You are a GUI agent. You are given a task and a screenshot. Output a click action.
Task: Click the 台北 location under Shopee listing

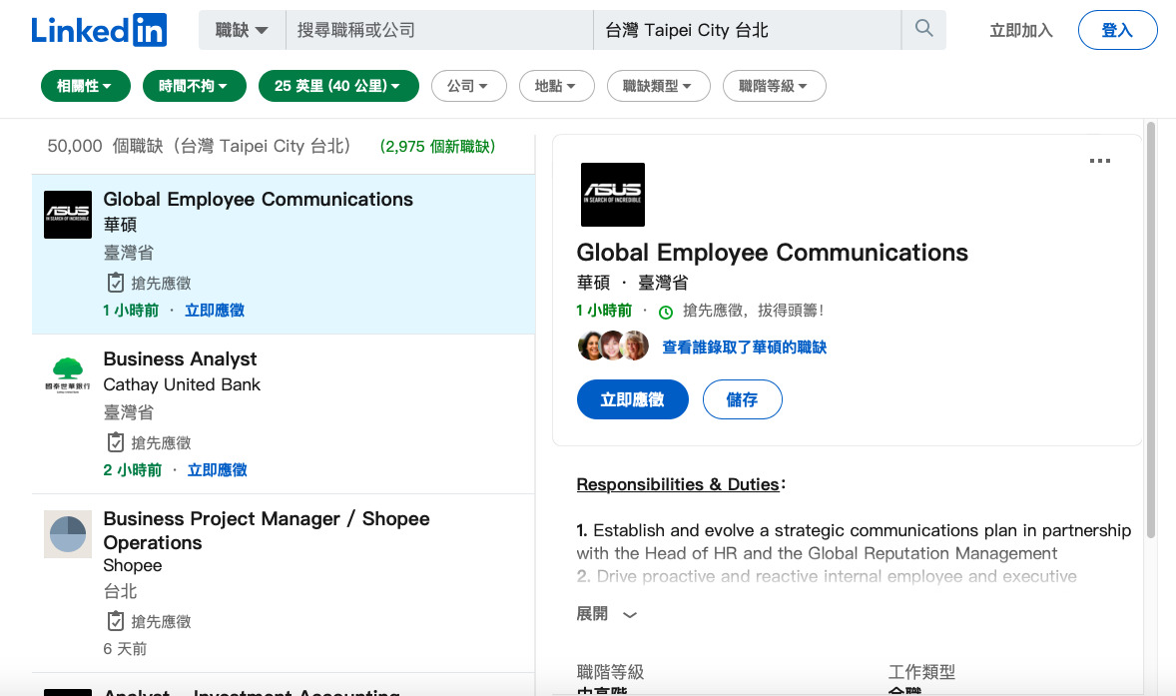(x=120, y=592)
